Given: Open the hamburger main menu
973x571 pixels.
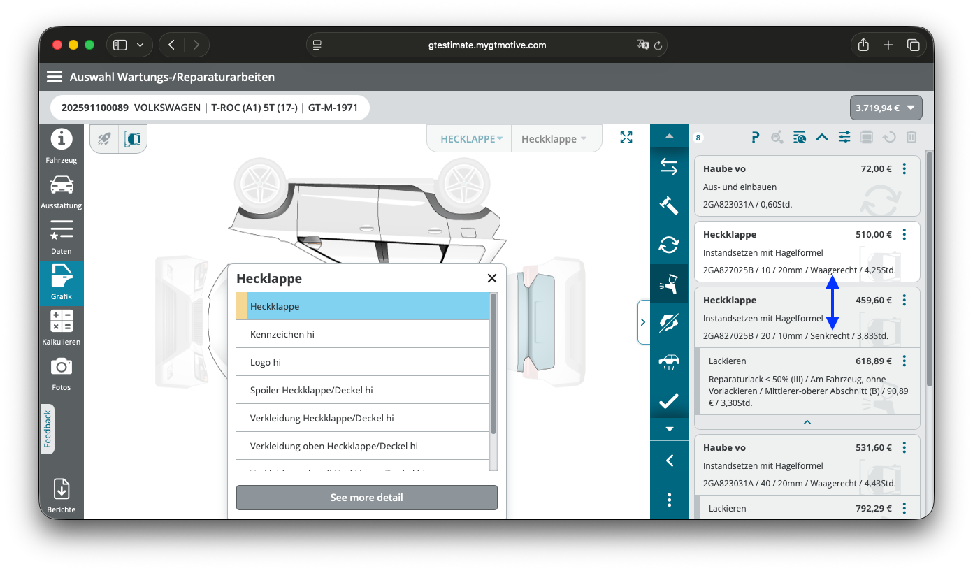Looking at the screenshot, I should pos(55,77).
